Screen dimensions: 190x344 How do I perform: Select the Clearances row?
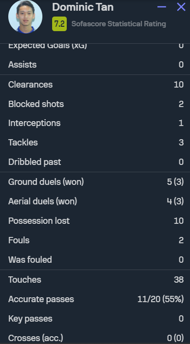click(95, 85)
